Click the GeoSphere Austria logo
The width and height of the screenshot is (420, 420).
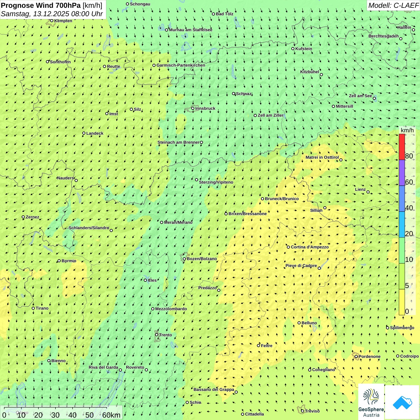371,402
